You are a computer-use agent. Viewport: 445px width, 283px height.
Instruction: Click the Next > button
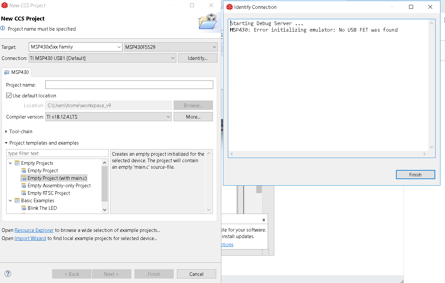(x=112, y=274)
